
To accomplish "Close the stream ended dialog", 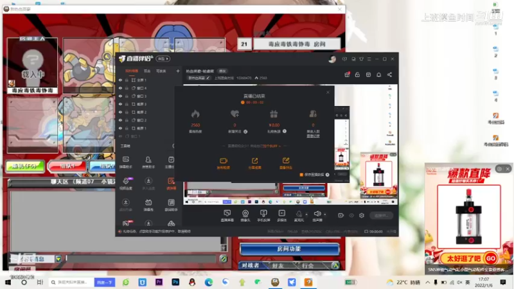I will pyautogui.click(x=328, y=92).
